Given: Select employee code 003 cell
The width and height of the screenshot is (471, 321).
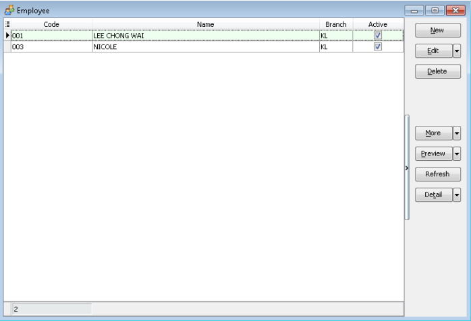Looking at the screenshot, I should (51, 46).
